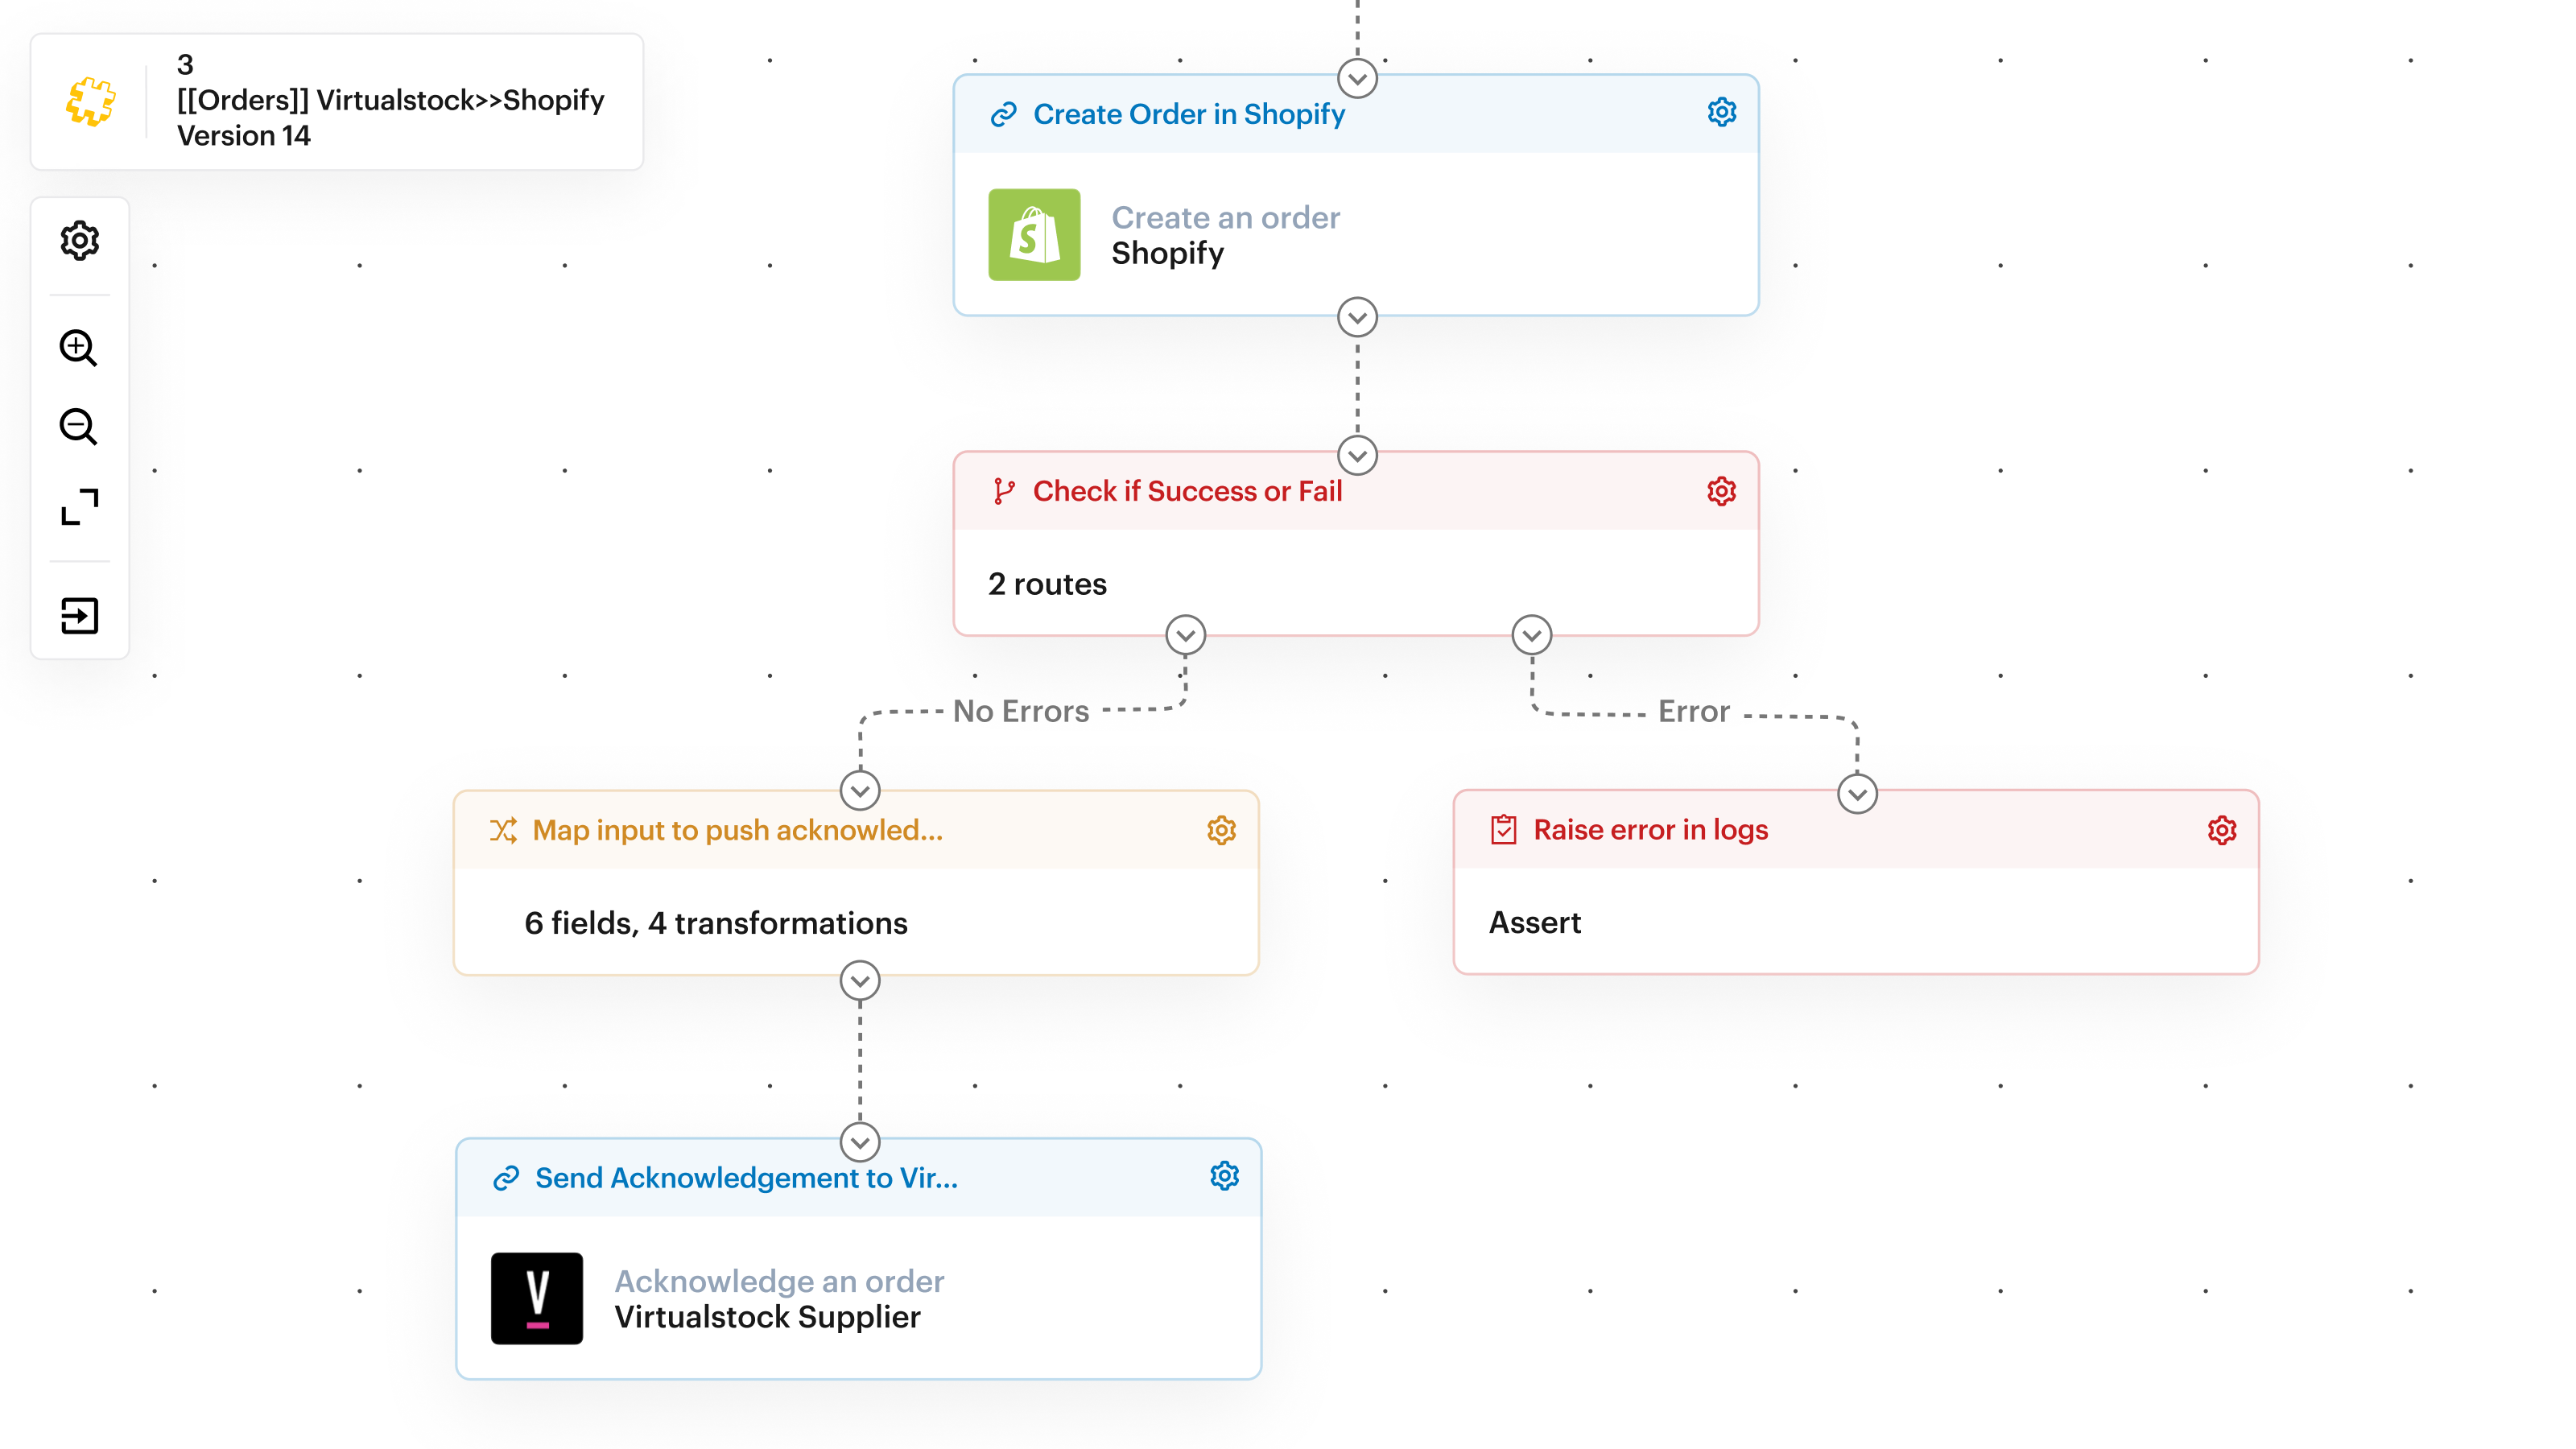This screenshot has height=1449, width=2576.
Task: Expand chevron below Create Order in Shopify
Action: [x=1357, y=318]
